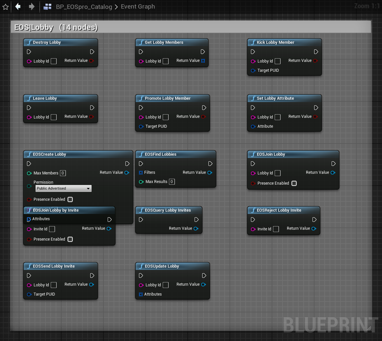Click Leave Lobby Return Value pin
The image size is (382, 341).
91,117
